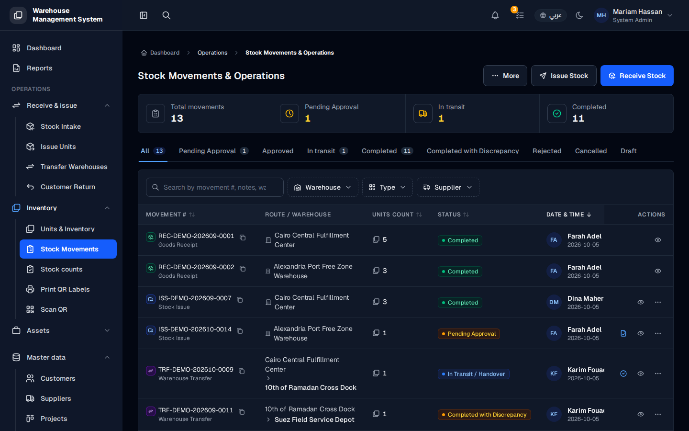Open document icon for ISS-DEMO-202610-0014

pyautogui.click(x=623, y=333)
